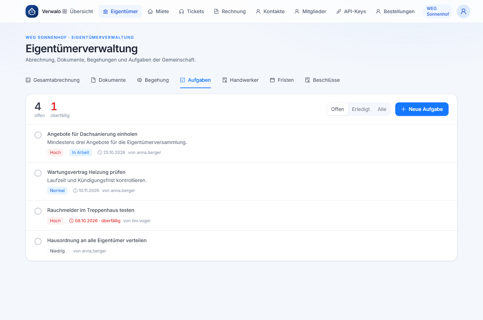Screen dimensions: 483x320
Task: Open Mitglieder section
Action: pyautogui.click(x=310, y=11)
